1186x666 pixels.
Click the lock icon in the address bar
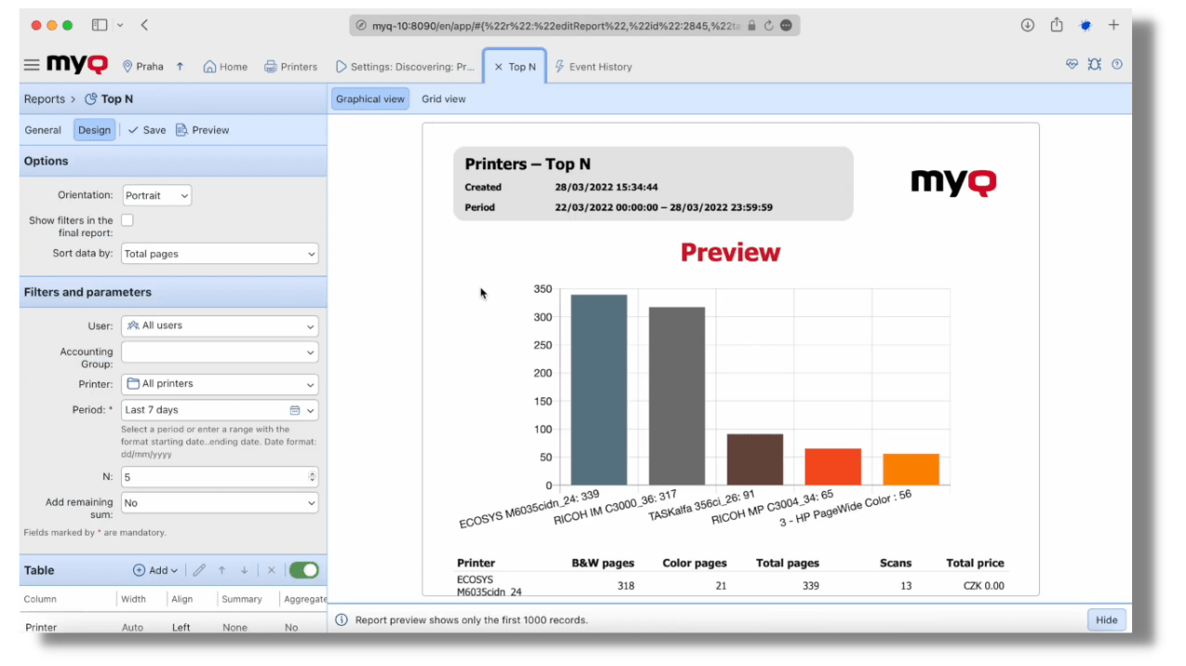(x=752, y=26)
